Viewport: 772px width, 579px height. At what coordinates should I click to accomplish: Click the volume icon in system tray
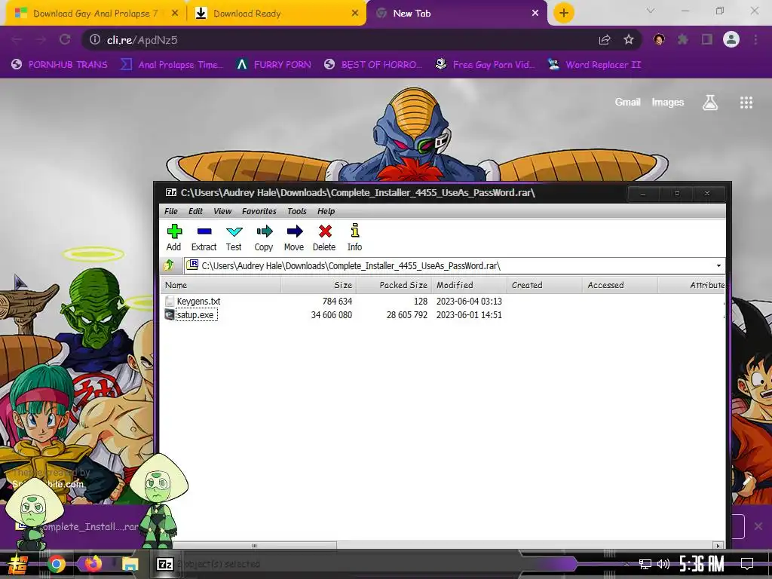[663, 564]
